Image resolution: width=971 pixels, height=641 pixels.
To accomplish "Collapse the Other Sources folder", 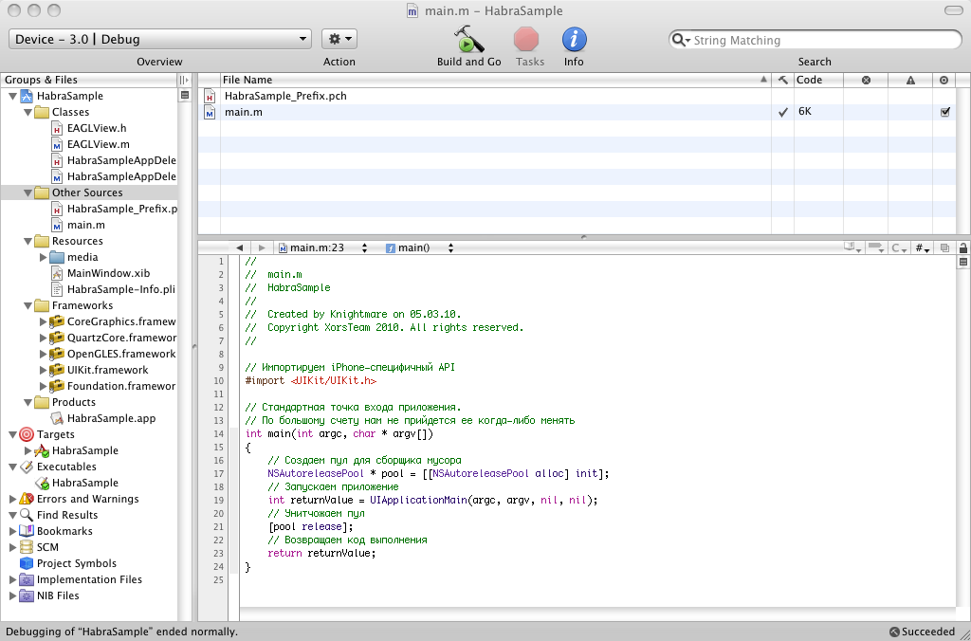I will tap(27, 192).
